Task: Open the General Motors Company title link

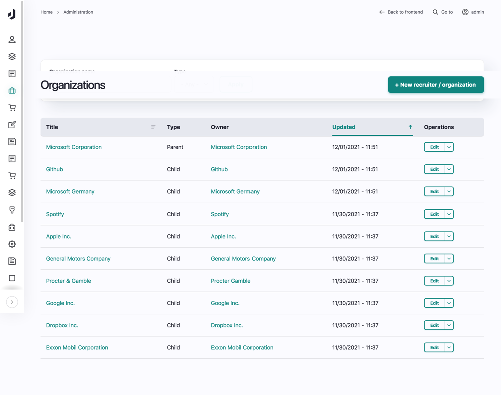Action: coord(78,259)
